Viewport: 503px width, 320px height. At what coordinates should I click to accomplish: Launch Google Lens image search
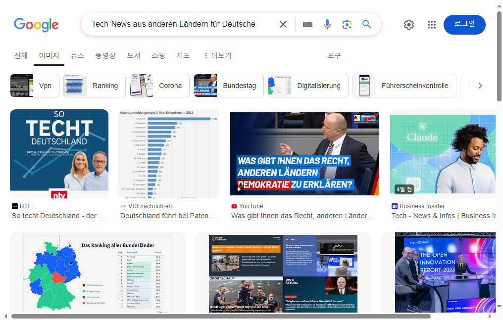(347, 24)
